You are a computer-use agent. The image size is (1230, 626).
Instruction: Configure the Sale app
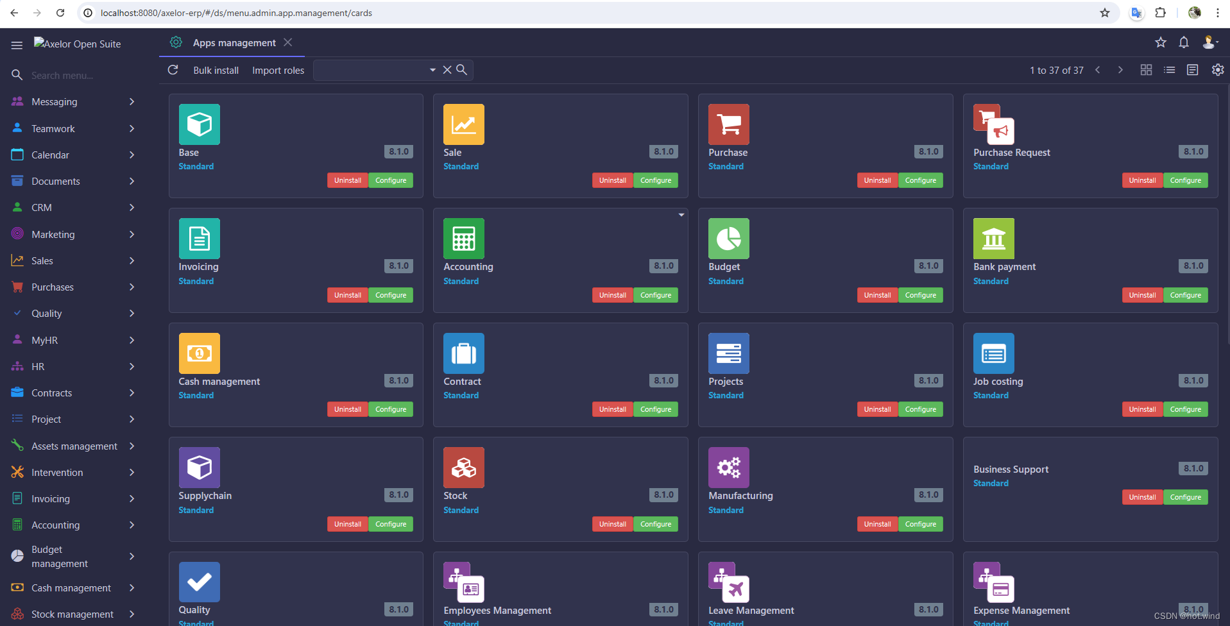(x=656, y=180)
